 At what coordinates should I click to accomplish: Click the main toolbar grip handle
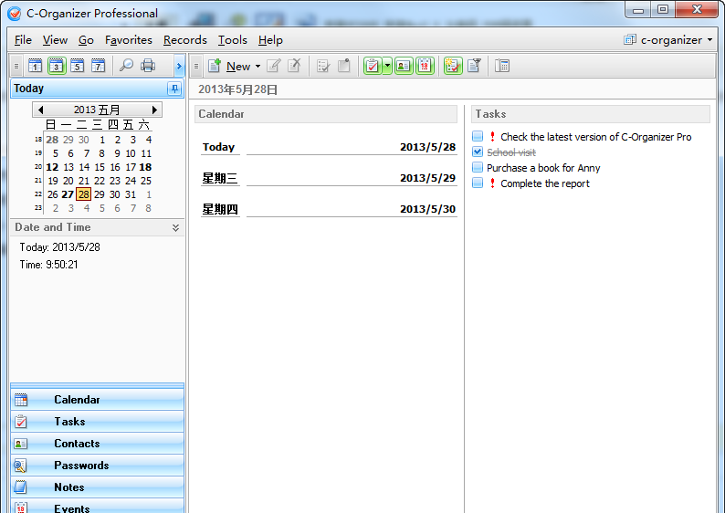point(196,66)
